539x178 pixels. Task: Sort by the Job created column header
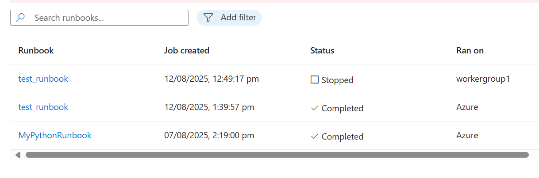point(187,50)
